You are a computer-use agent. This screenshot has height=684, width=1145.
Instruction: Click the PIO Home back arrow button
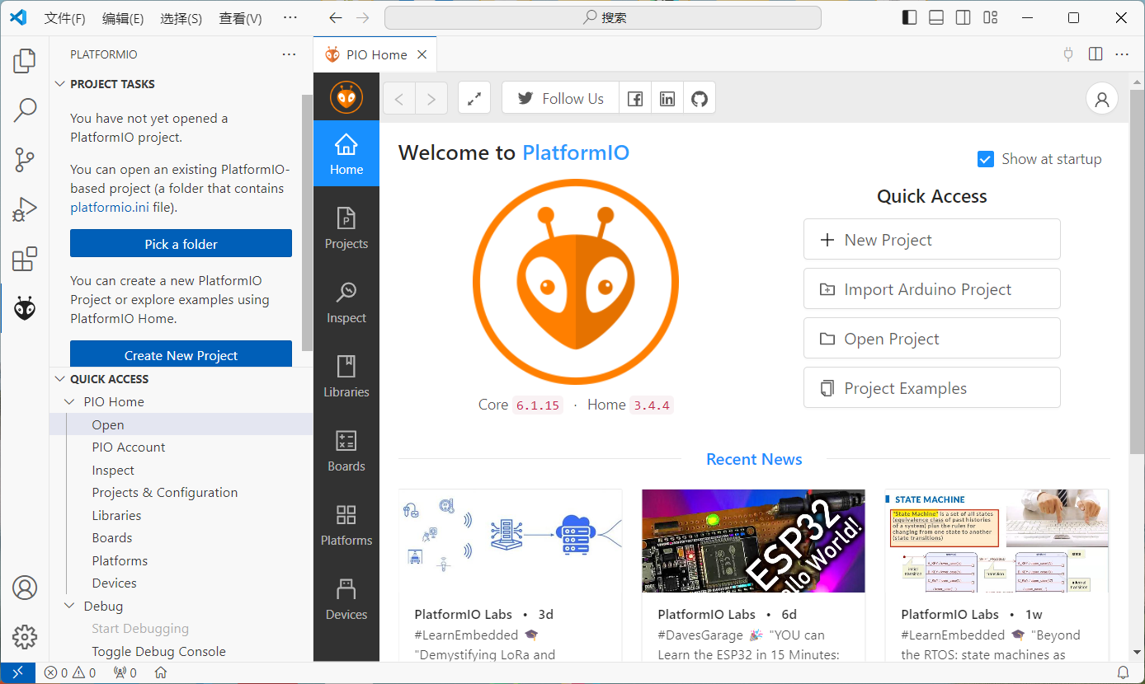click(x=399, y=99)
